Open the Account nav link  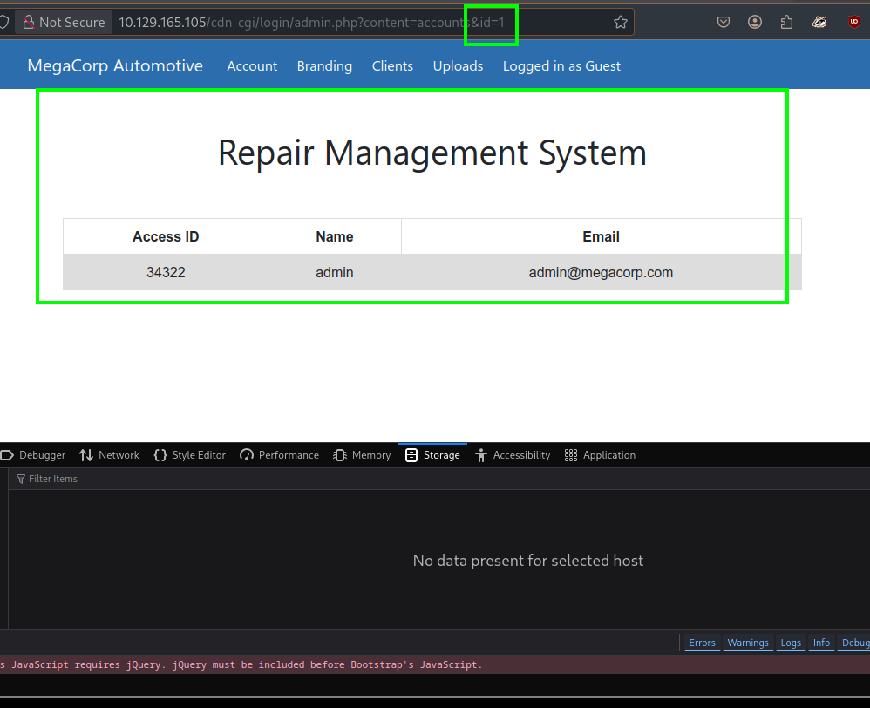[x=252, y=66]
